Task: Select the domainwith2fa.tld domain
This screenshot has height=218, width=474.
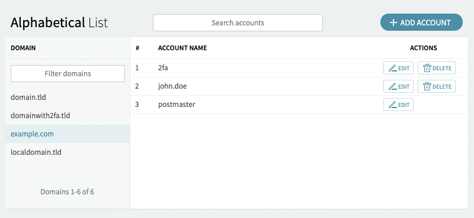Action: [67, 115]
